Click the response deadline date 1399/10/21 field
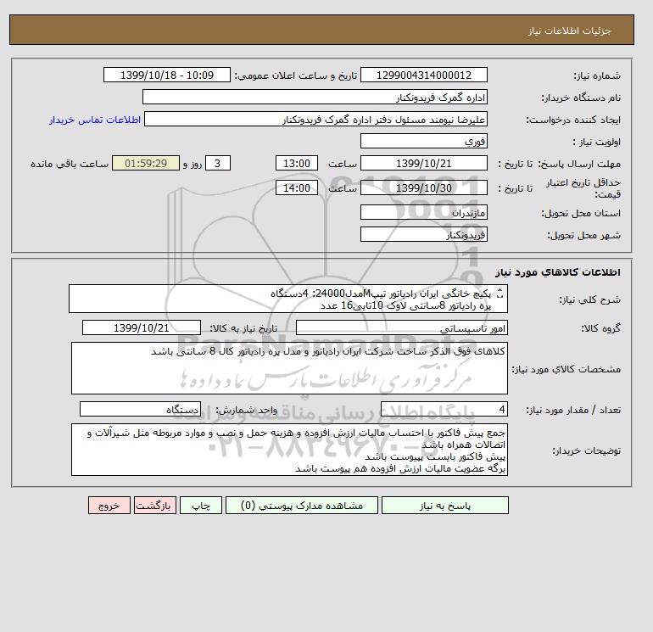Image resolution: width=653 pixels, height=632 pixels. [x=423, y=164]
